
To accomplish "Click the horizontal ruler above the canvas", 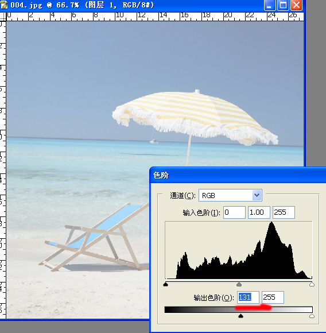I will (155, 17).
